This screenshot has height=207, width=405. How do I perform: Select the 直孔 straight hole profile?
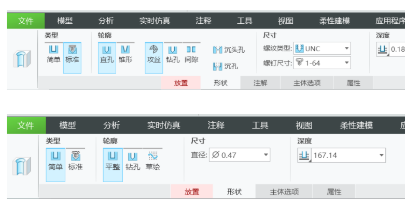click(x=106, y=54)
